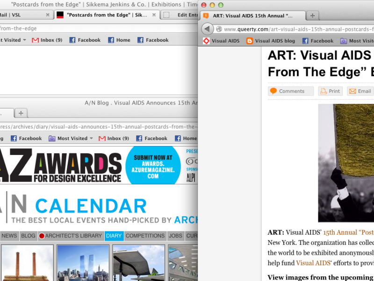Select the DIARY tab in the A/N navigation
The image size is (374, 281).
(114, 236)
